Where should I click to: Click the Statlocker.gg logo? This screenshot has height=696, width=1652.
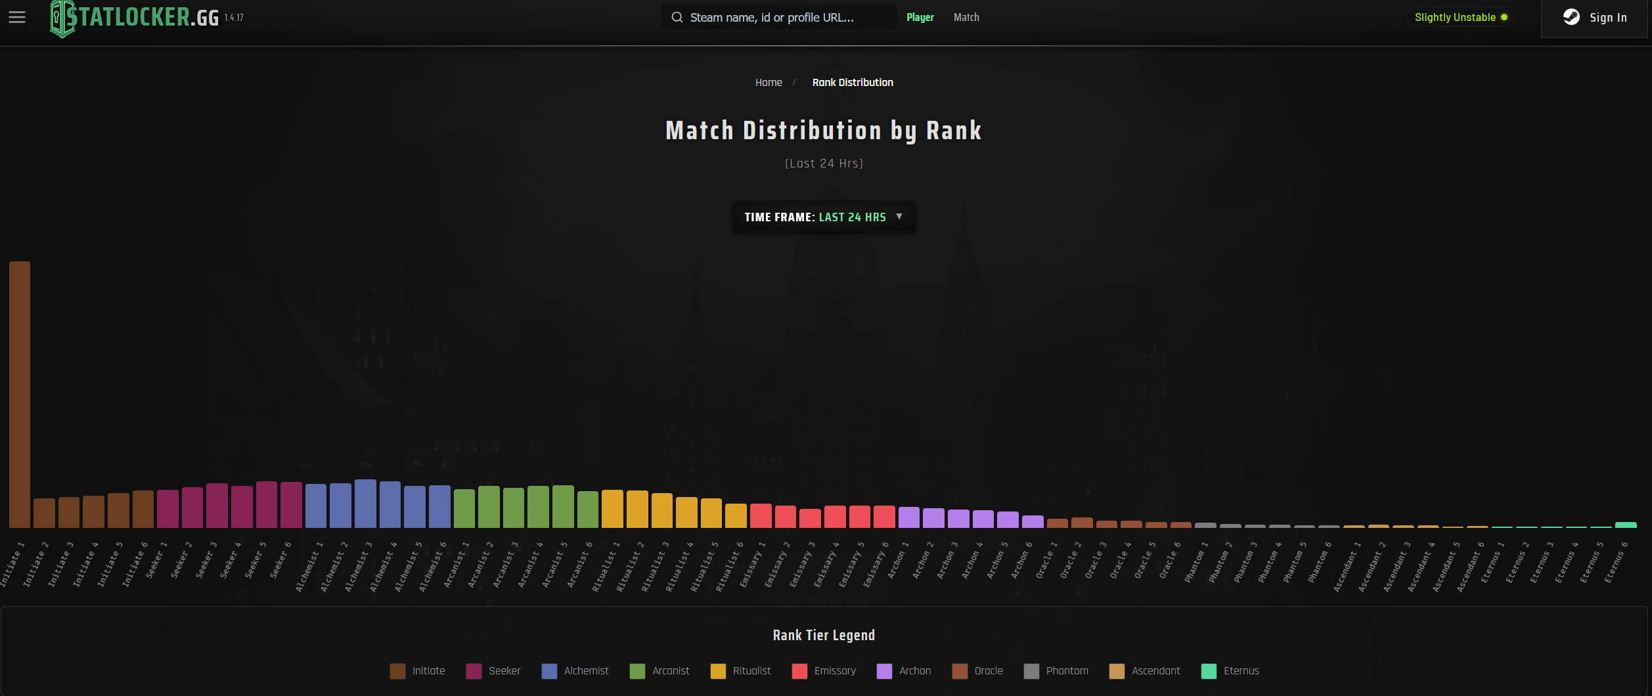click(x=135, y=18)
